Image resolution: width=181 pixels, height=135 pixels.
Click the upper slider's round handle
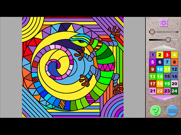152,32
